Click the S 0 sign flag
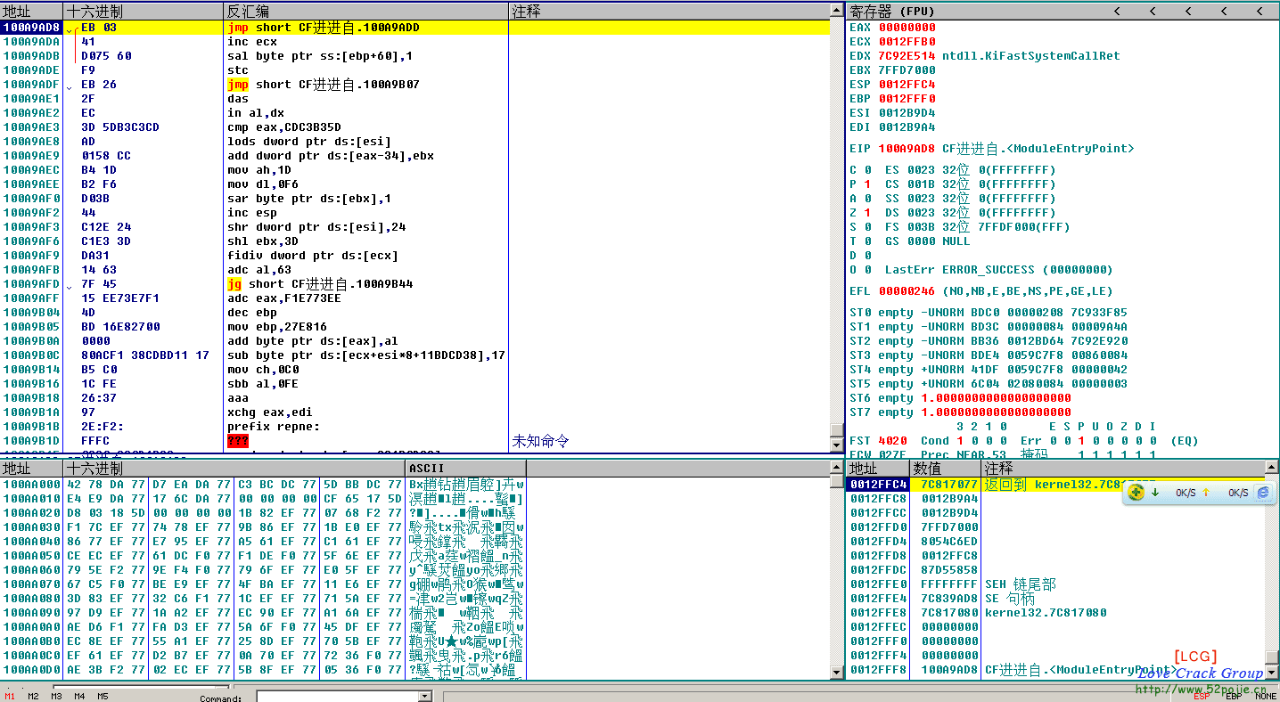Image resolution: width=1280 pixels, height=702 pixels. coord(860,227)
